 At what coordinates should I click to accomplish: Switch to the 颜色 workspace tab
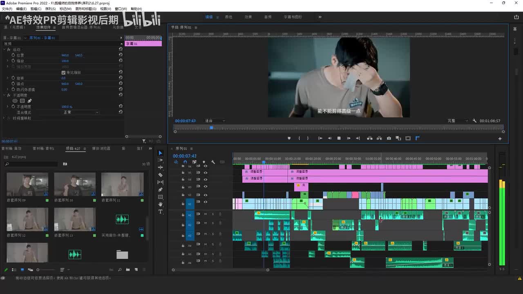point(228,17)
